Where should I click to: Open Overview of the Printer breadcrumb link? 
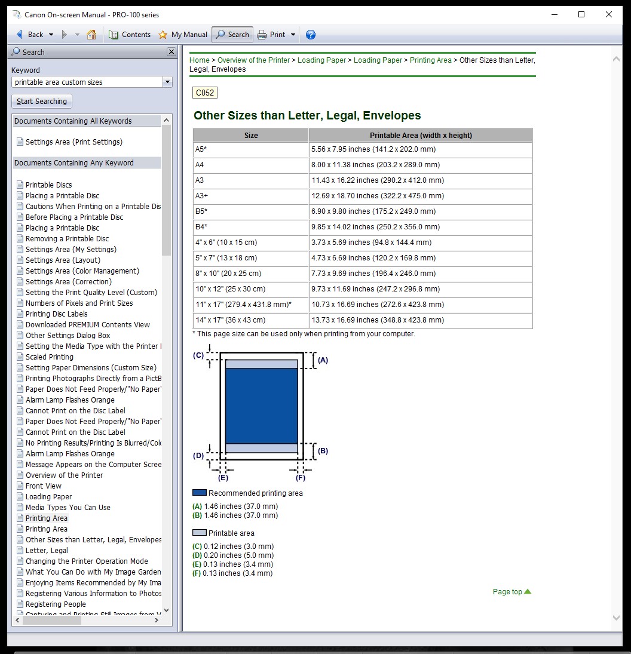tap(253, 60)
